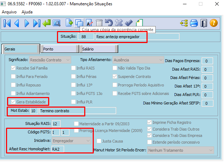This screenshot has width=224, height=163.
Task: Toggle Influi RAIS checkbox
Action: click(74, 68)
